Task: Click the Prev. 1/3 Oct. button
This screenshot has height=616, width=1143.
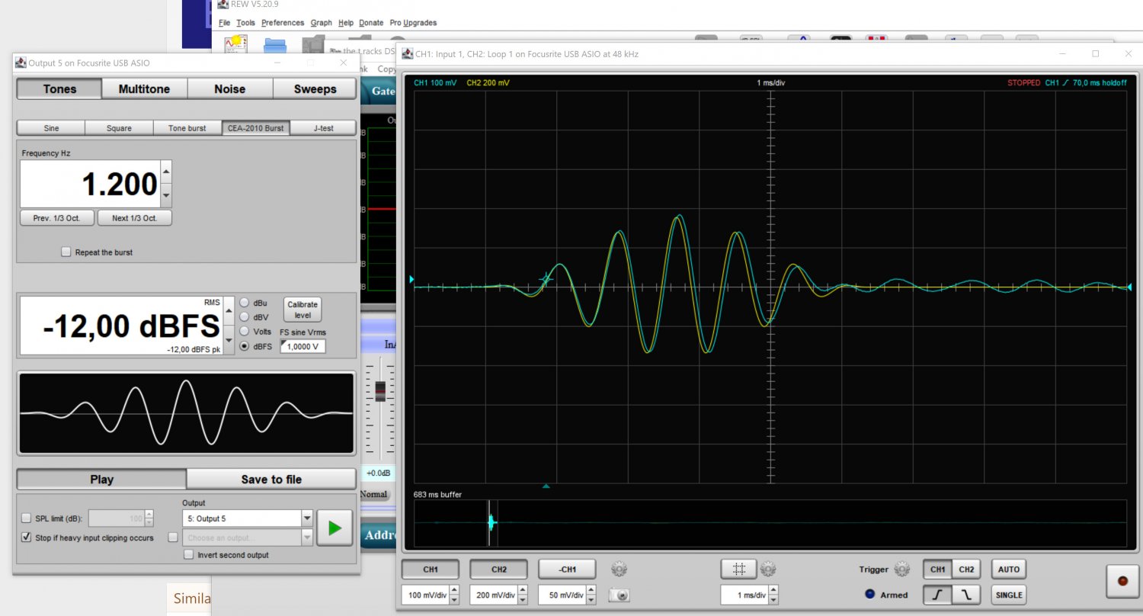Action: pos(57,218)
